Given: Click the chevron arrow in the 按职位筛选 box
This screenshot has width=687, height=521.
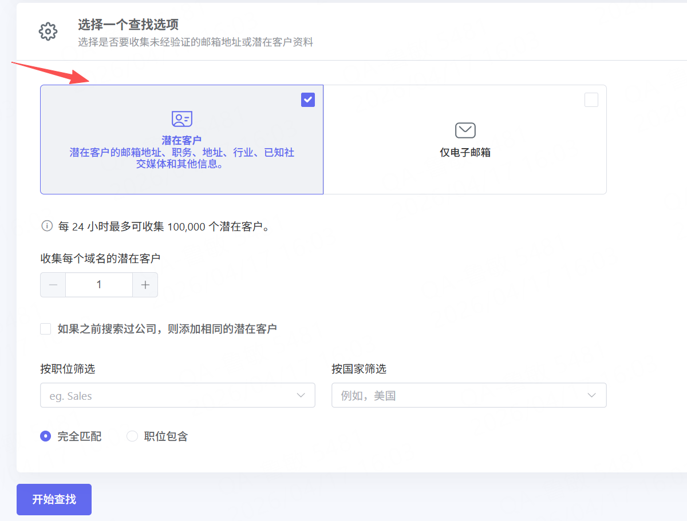Looking at the screenshot, I should (301, 395).
